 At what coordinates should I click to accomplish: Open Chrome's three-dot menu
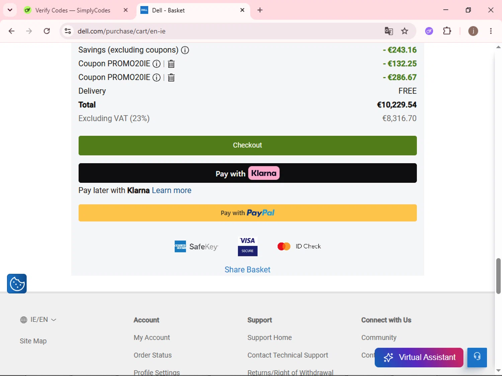491,31
